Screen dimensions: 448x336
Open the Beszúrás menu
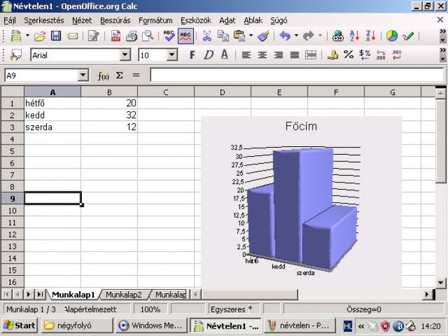pos(115,20)
